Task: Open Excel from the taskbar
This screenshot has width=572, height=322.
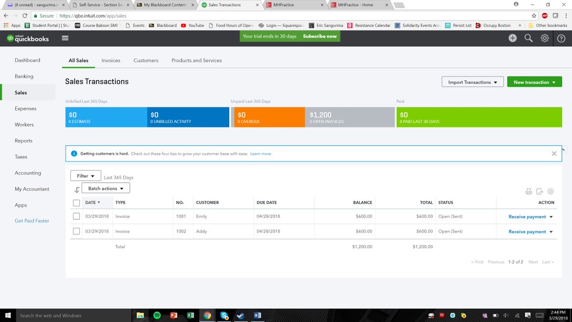Action: [x=190, y=315]
